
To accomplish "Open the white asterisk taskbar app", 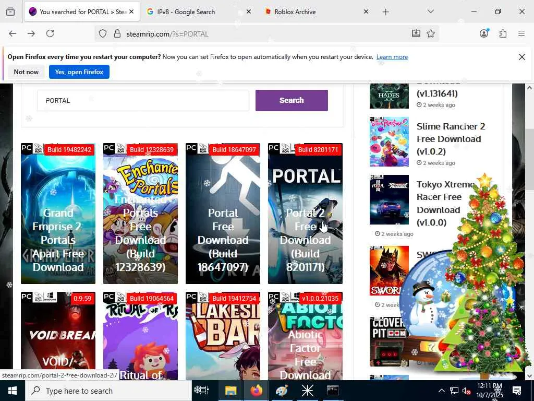I will pyautogui.click(x=307, y=391).
